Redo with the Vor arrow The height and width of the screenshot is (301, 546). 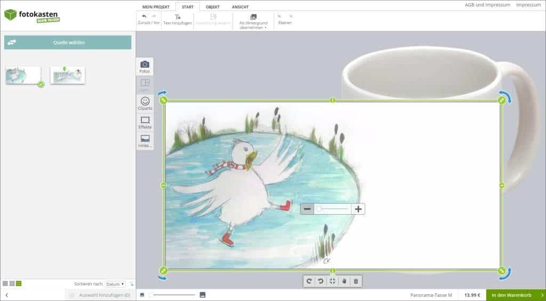[154, 17]
